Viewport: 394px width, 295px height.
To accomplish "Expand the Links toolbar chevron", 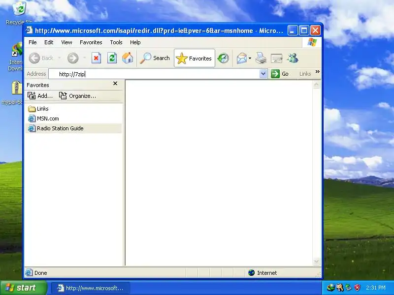I will point(317,72).
